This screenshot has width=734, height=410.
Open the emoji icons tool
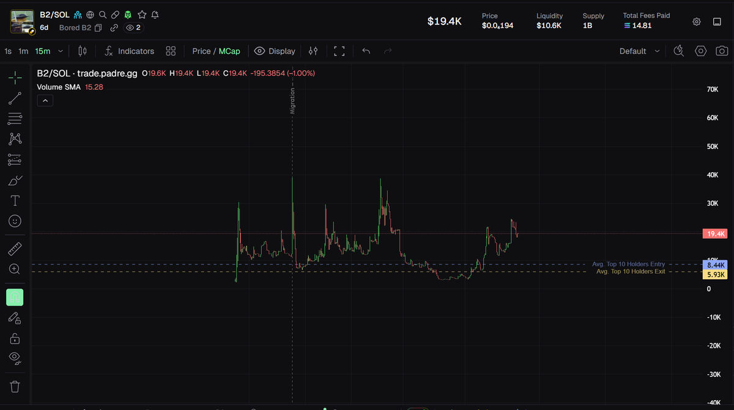(15, 221)
